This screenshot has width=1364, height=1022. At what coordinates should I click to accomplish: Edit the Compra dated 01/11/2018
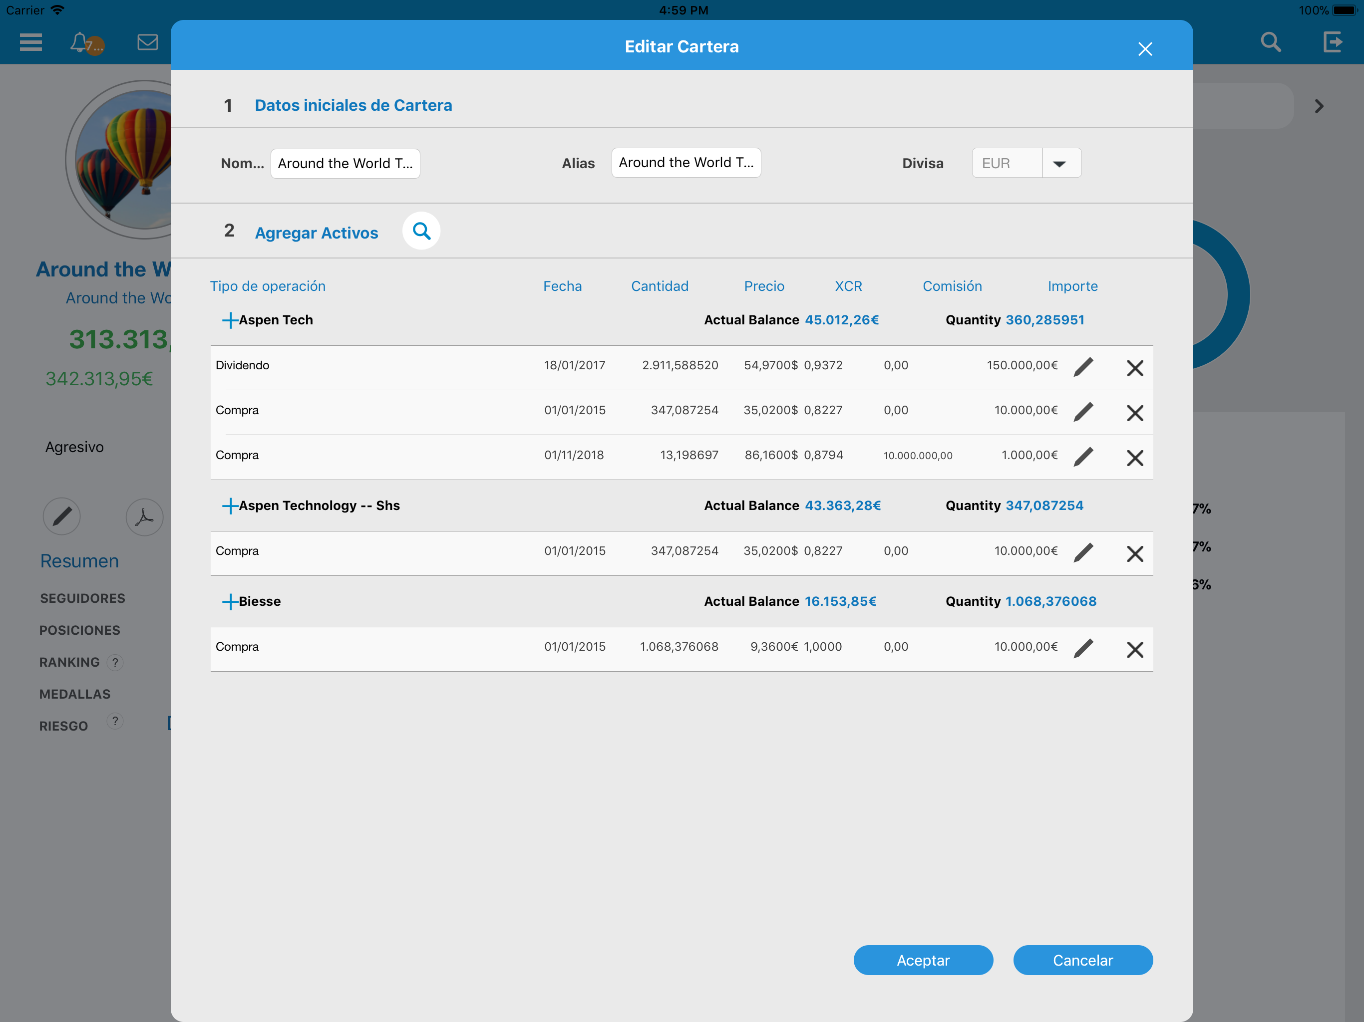(1083, 458)
